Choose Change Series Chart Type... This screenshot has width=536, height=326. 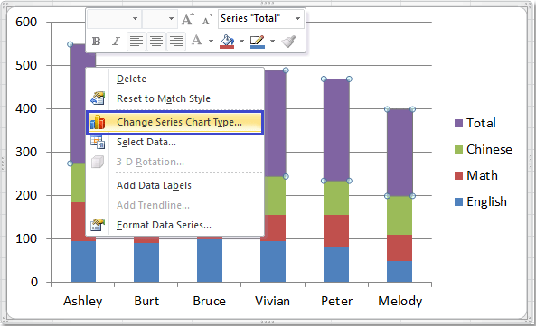click(x=175, y=122)
